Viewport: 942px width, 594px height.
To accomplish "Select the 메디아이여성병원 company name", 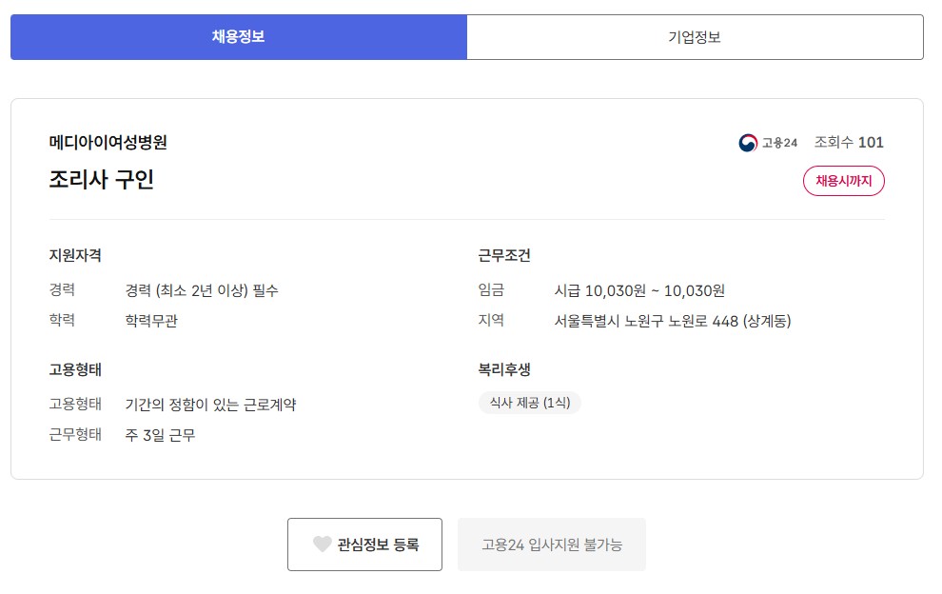I will [x=108, y=143].
